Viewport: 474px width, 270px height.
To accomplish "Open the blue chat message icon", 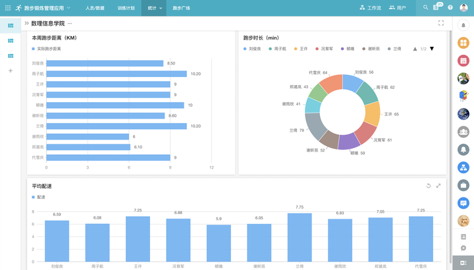I will click(463, 203).
